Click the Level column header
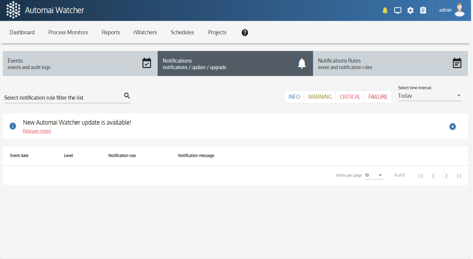This screenshot has height=259, width=473. [69, 156]
